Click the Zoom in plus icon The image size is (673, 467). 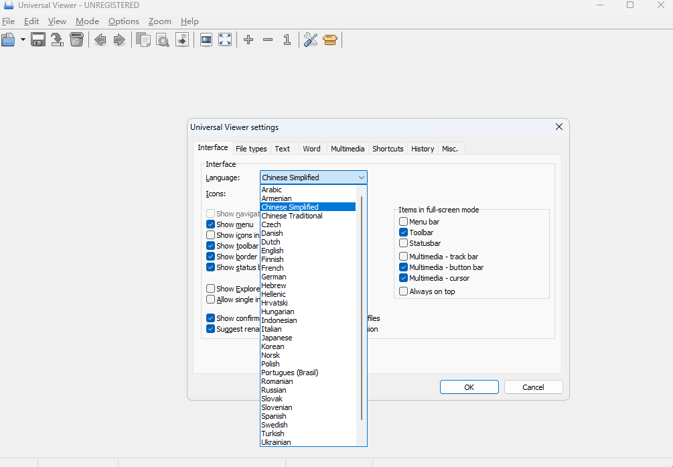(x=248, y=40)
